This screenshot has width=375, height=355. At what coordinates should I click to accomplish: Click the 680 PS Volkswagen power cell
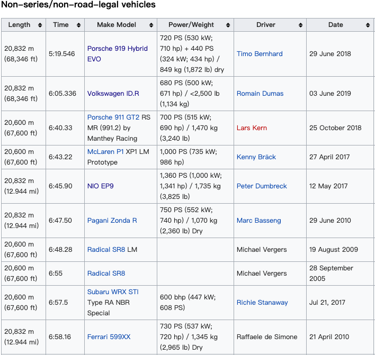(195, 94)
